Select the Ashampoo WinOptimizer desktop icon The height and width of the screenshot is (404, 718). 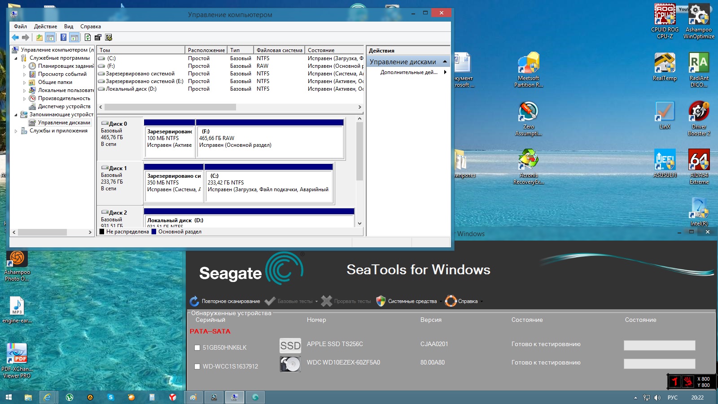[x=699, y=22]
